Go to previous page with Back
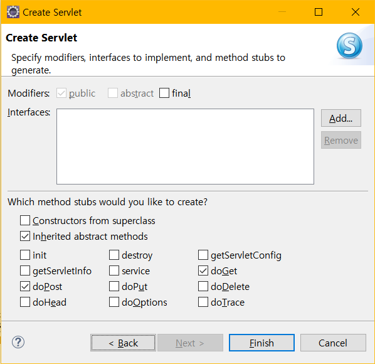 pos(123,343)
